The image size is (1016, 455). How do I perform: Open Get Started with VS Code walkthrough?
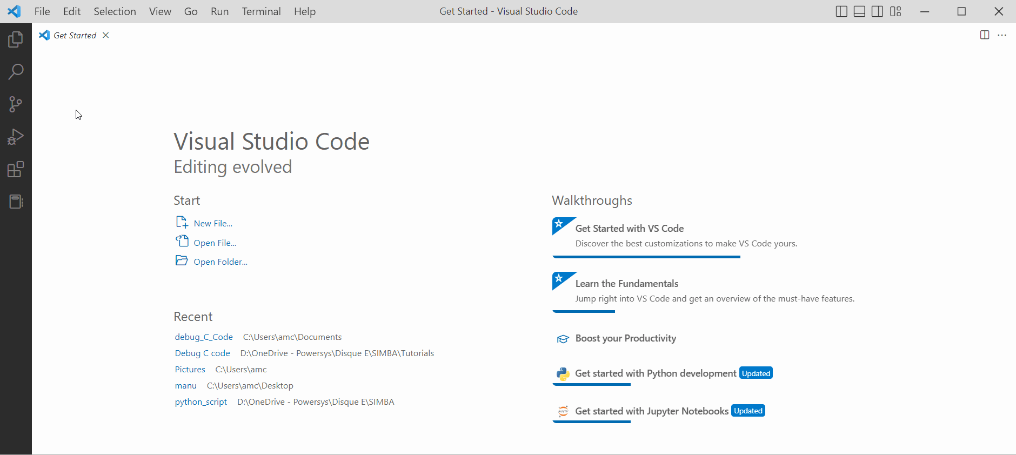[x=630, y=228]
